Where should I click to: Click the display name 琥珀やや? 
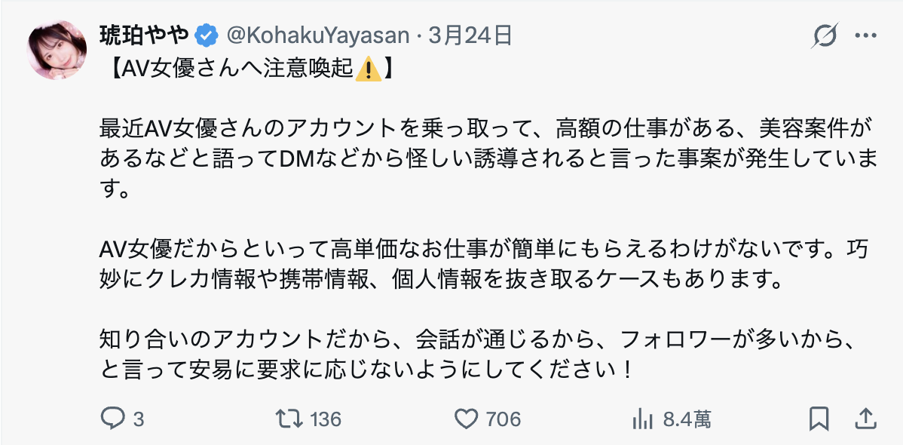point(145,35)
